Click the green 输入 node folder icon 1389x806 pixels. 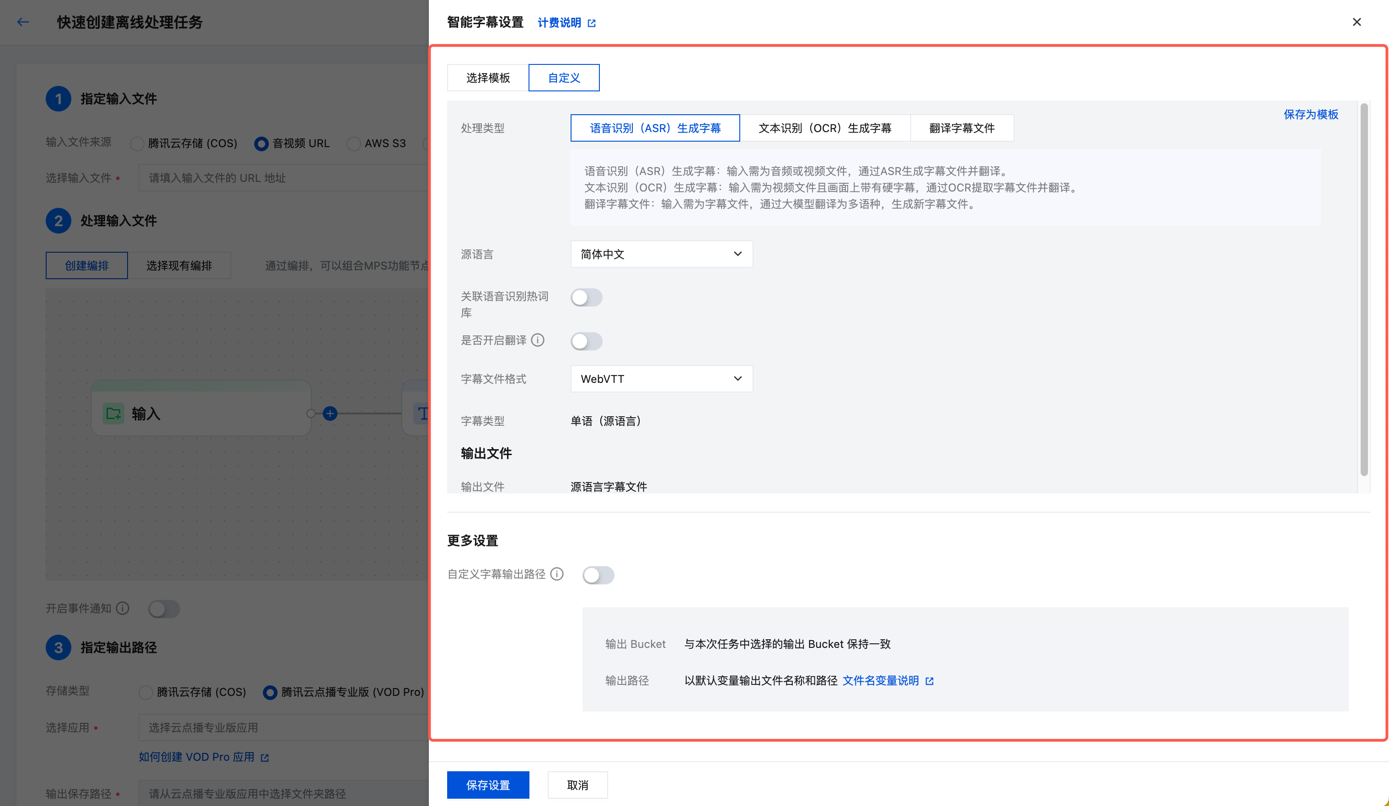coord(113,413)
